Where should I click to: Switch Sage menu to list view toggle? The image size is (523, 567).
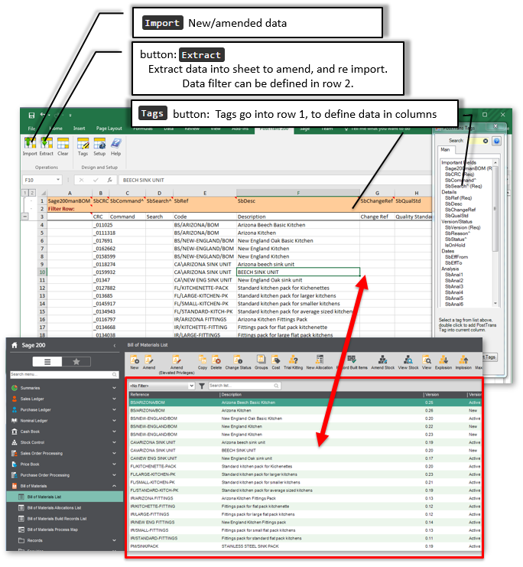click(47, 362)
